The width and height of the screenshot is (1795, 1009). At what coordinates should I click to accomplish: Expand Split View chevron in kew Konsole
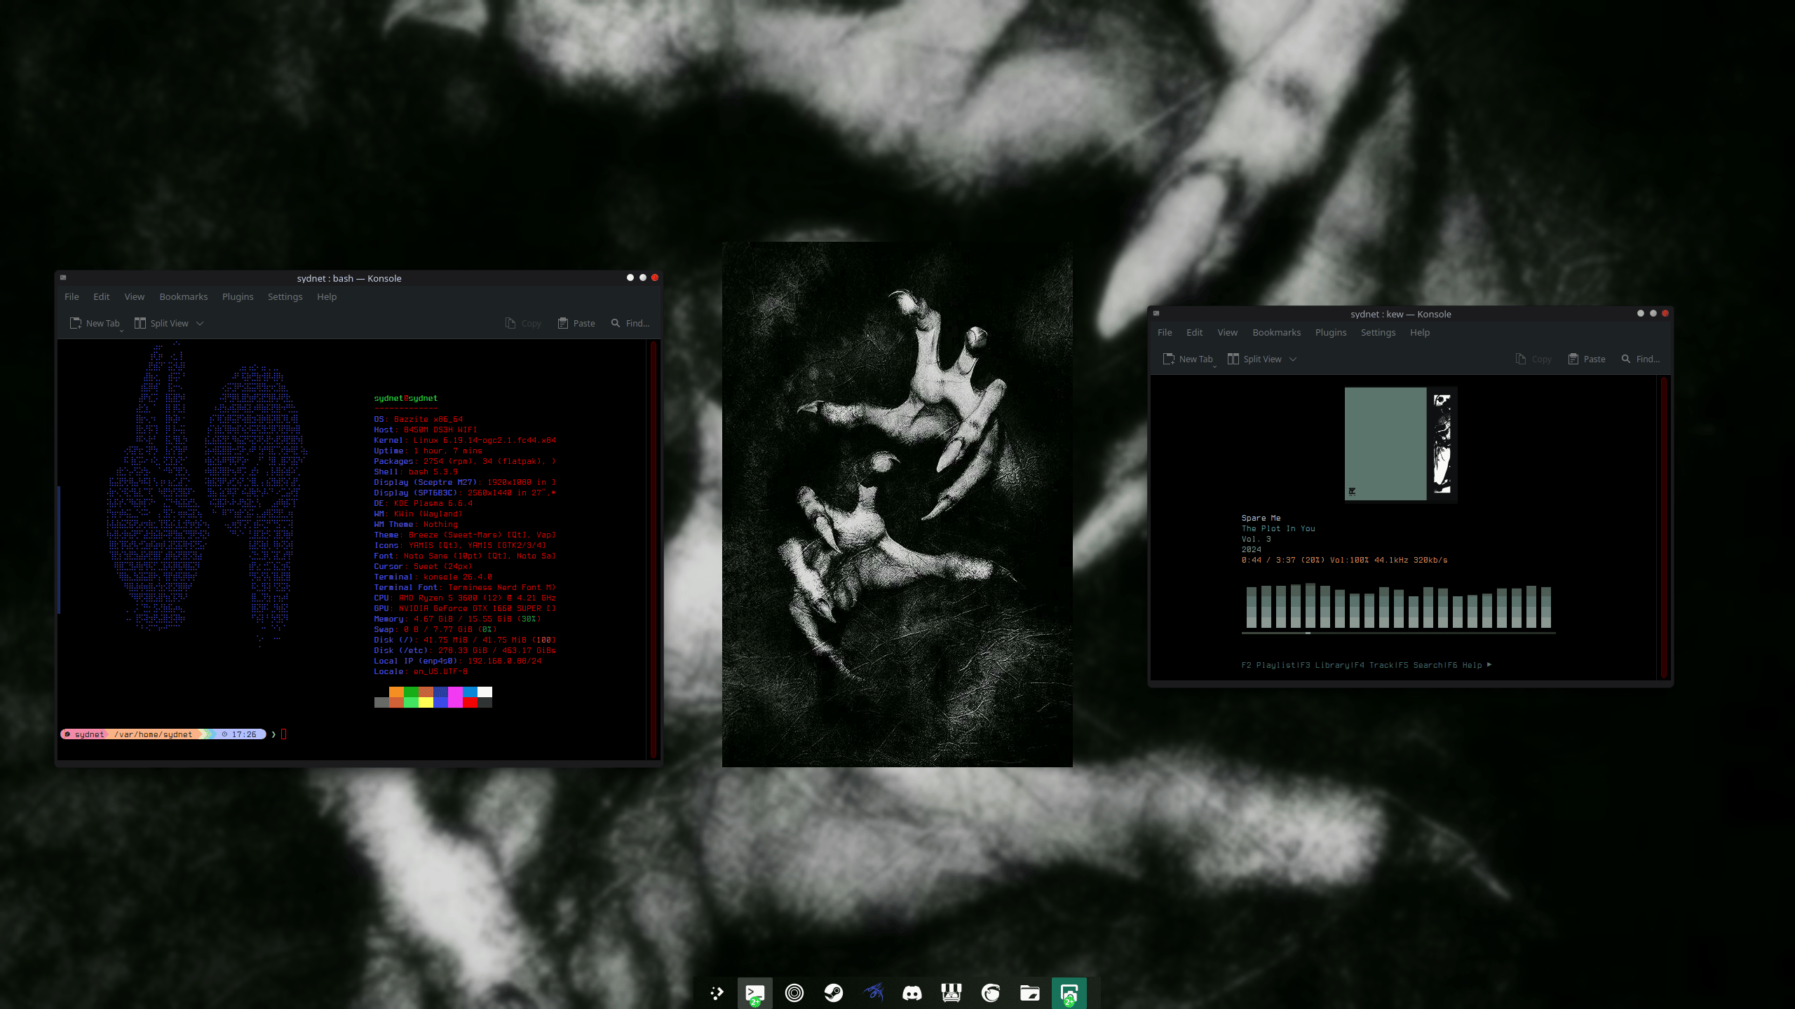coord(1293,359)
